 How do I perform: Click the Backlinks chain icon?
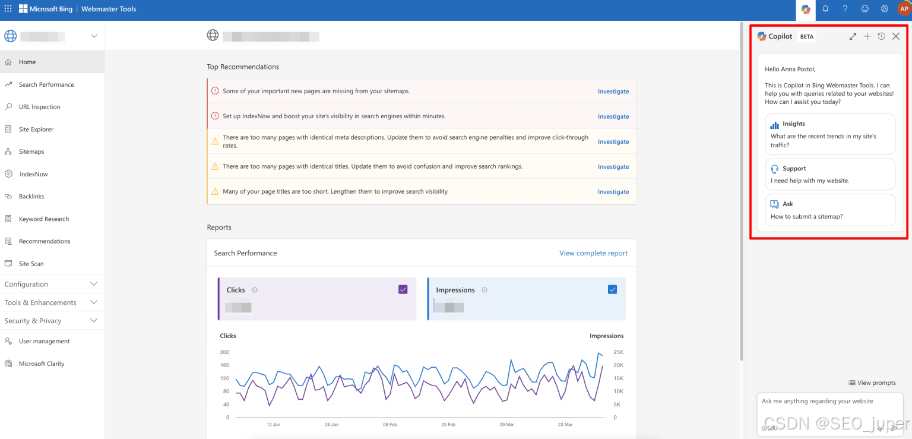[8, 196]
